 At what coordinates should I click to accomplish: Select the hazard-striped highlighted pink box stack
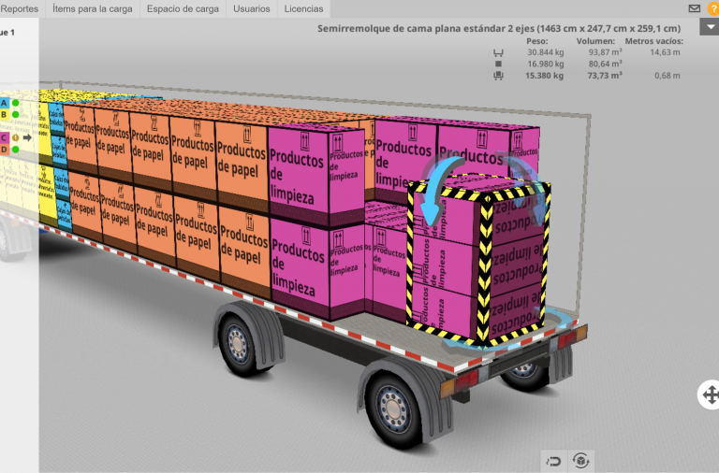[x=479, y=264]
